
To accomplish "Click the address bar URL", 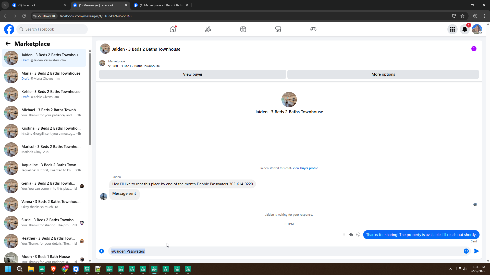I will 95,16.
